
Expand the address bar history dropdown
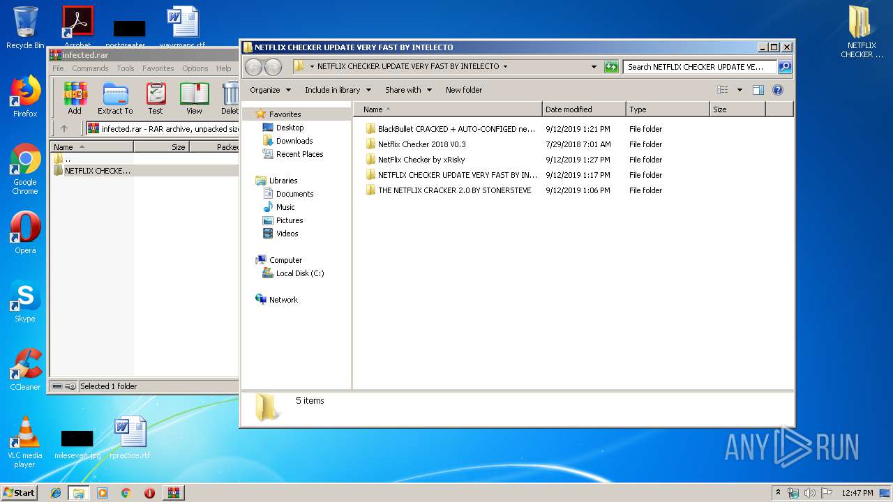click(x=594, y=67)
